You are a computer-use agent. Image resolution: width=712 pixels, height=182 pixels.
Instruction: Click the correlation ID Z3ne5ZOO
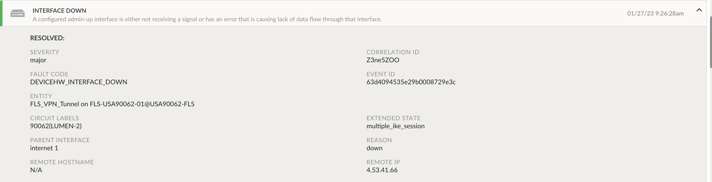(x=383, y=60)
